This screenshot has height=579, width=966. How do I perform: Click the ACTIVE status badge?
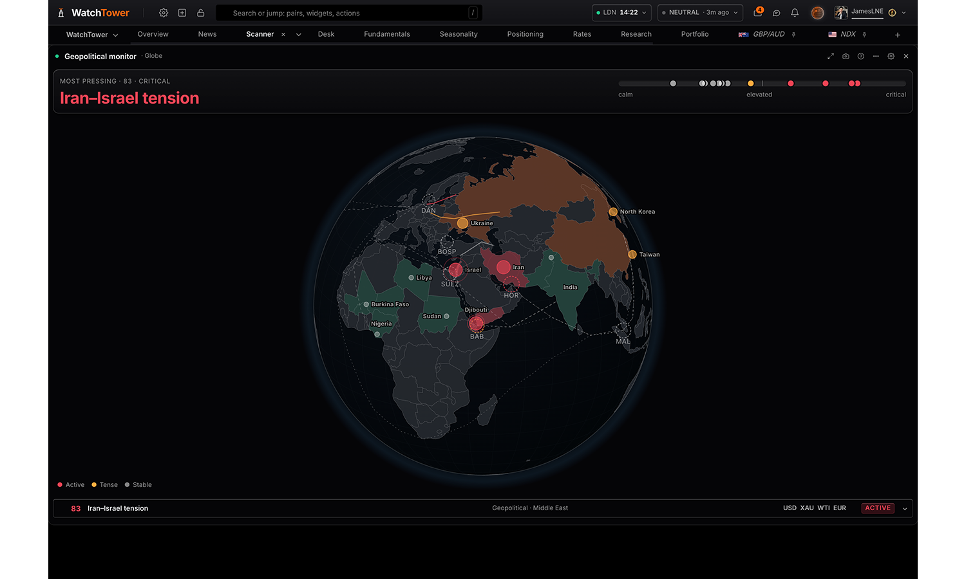click(878, 508)
